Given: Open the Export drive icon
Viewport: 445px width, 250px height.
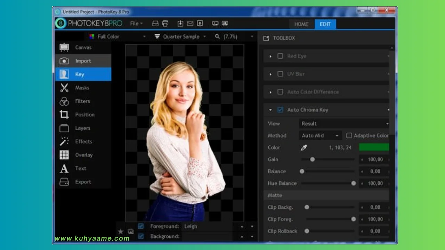Looking at the screenshot, I should (64, 182).
